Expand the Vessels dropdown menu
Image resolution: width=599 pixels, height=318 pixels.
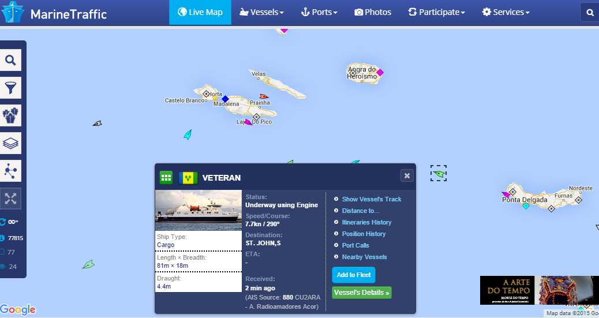pos(261,12)
